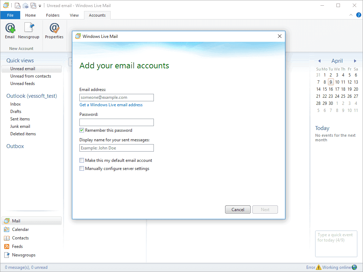This screenshot has width=363, height=272.
Task: Click the New item quick access icon
Action: (x=18, y=5)
